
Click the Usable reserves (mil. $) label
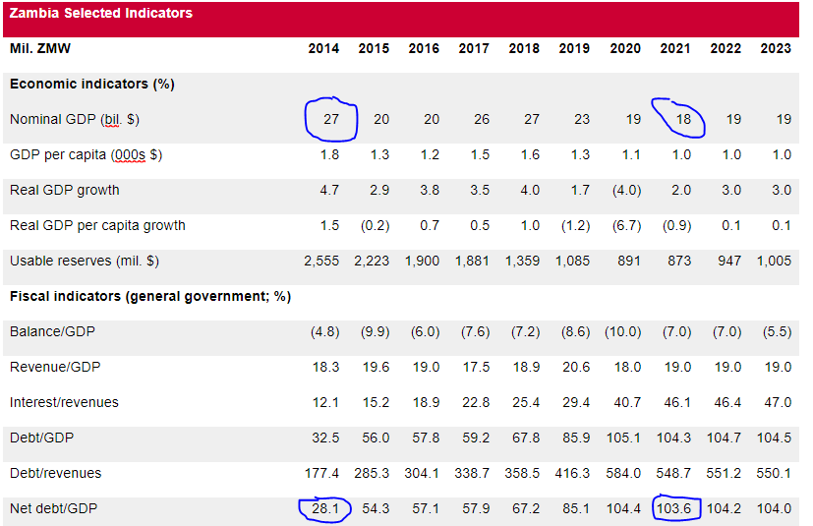(x=84, y=261)
